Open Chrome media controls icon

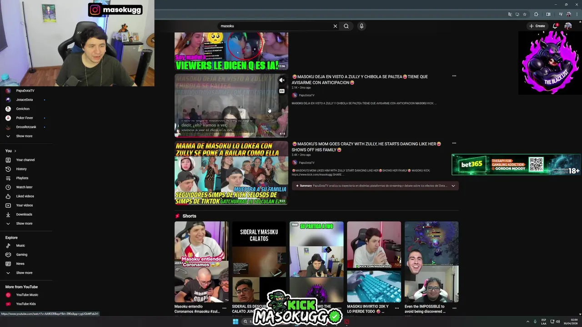[560, 14]
